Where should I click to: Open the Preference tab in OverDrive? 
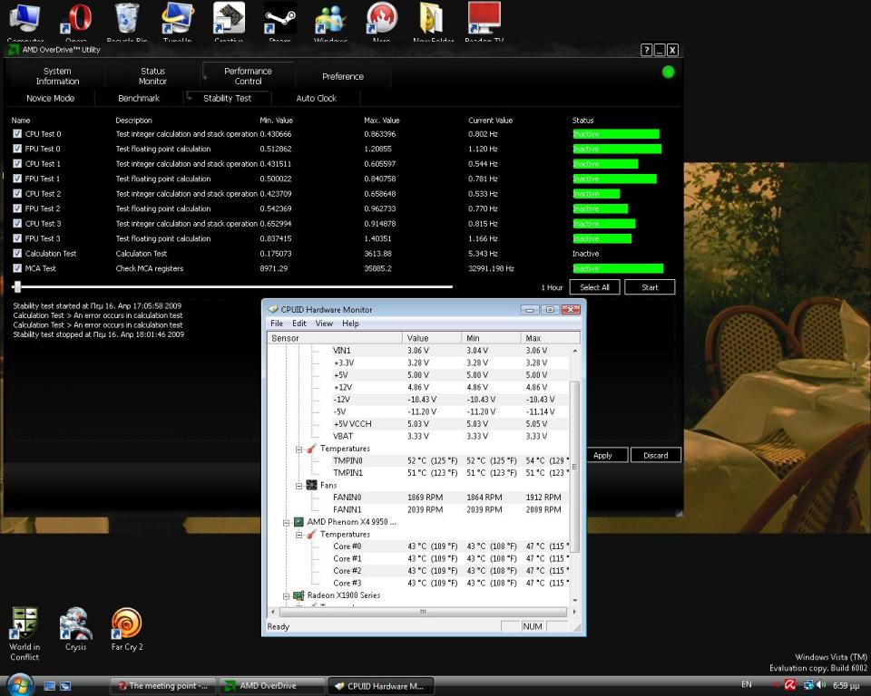tap(343, 76)
